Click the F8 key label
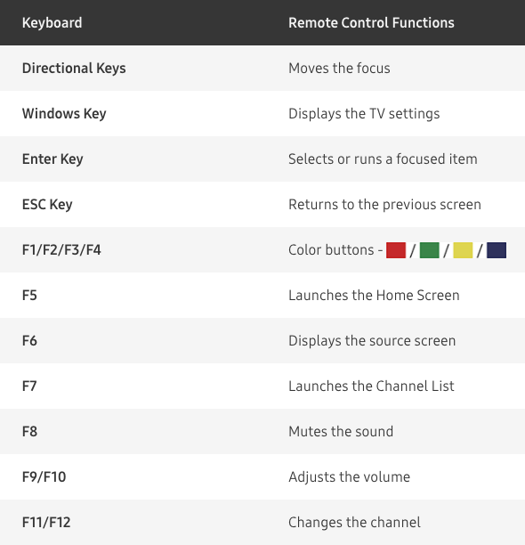The width and height of the screenshot is (525, 545). (x=29, y=432)
